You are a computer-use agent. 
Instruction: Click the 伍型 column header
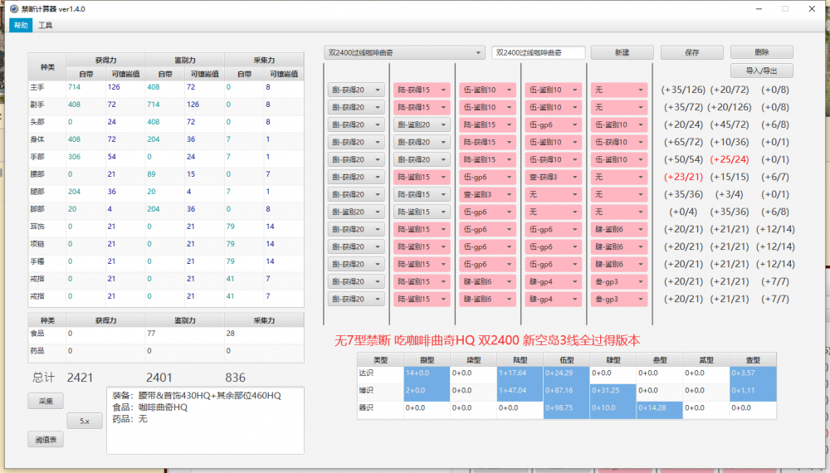tap(566, 360)
